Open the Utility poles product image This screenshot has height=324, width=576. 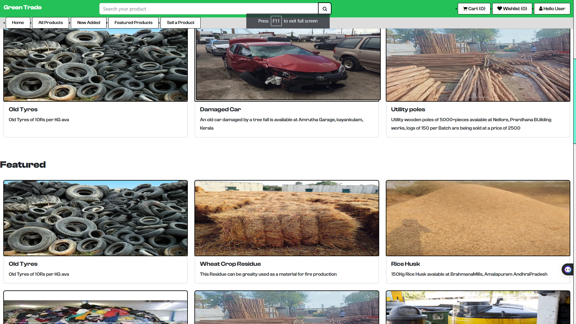coord(478,64)
